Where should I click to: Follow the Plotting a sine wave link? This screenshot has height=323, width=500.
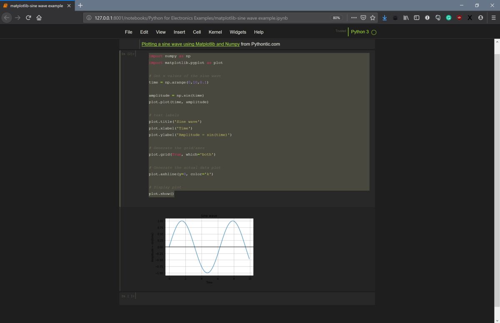click(x=190, y=44)
